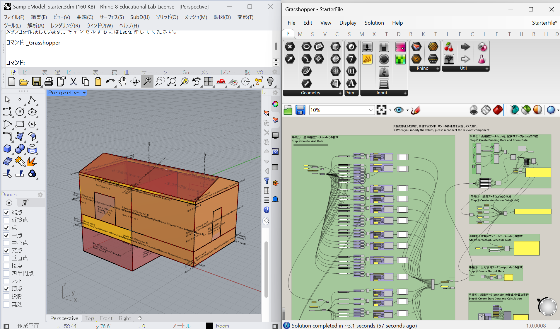Save Grasshopper definition with blue floppy icon

pos(300,110)
